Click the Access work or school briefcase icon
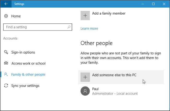This screenshot has width=170, height=111. click(x=6, y=63)
